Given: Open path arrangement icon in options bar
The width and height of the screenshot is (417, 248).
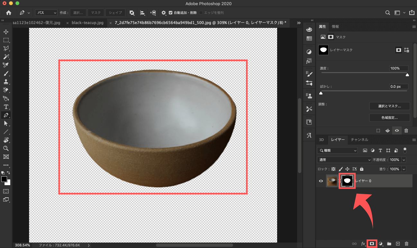Looking at the screenshot, I should tap(153, 13).
